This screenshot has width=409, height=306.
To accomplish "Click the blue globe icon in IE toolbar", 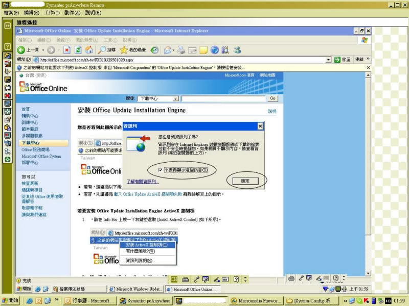I will click(214, 50).
